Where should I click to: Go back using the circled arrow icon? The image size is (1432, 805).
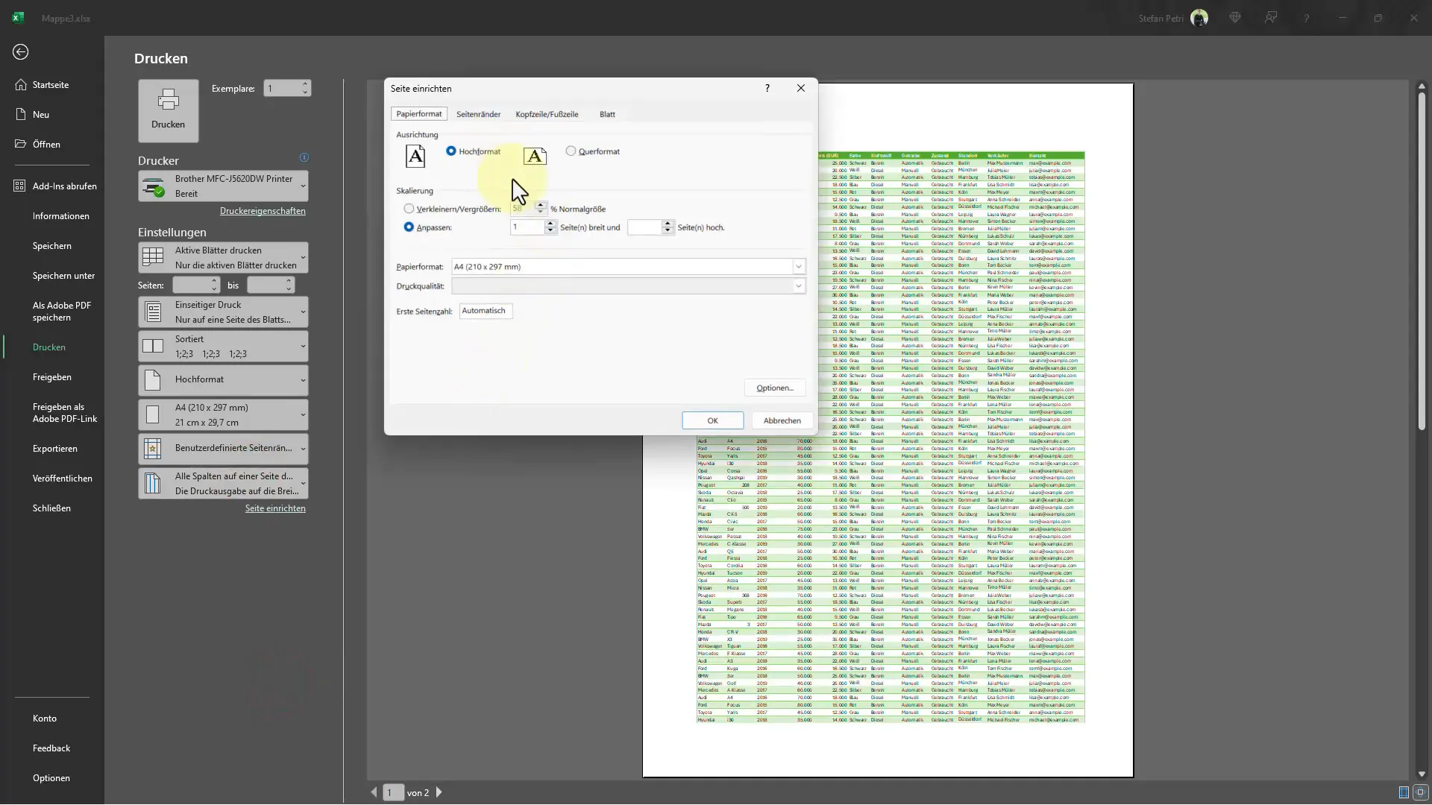point(21,52)
